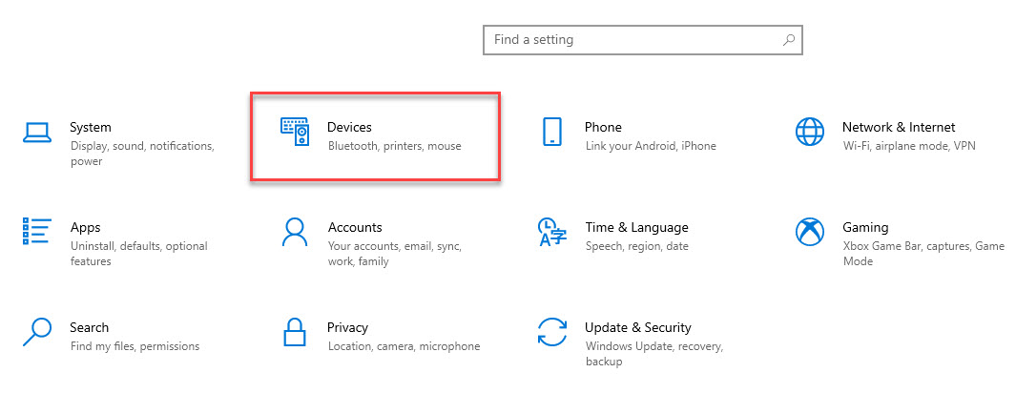Image resolution: width=1016 pixels, height=414 pixels.
Task: Click the Privacy padlock icon
Action: (294, 332)
